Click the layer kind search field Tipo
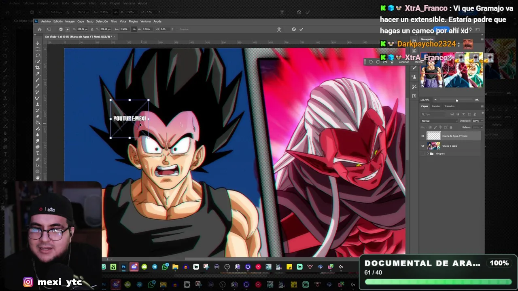This screenshot has height=291, width=518. [433, 114]
